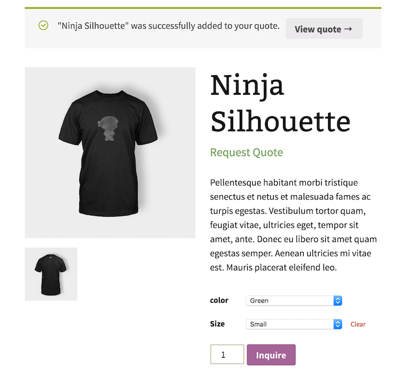
Task: Click the purple Inquire button
Action: pyautogui.click(x=271, y=355)
